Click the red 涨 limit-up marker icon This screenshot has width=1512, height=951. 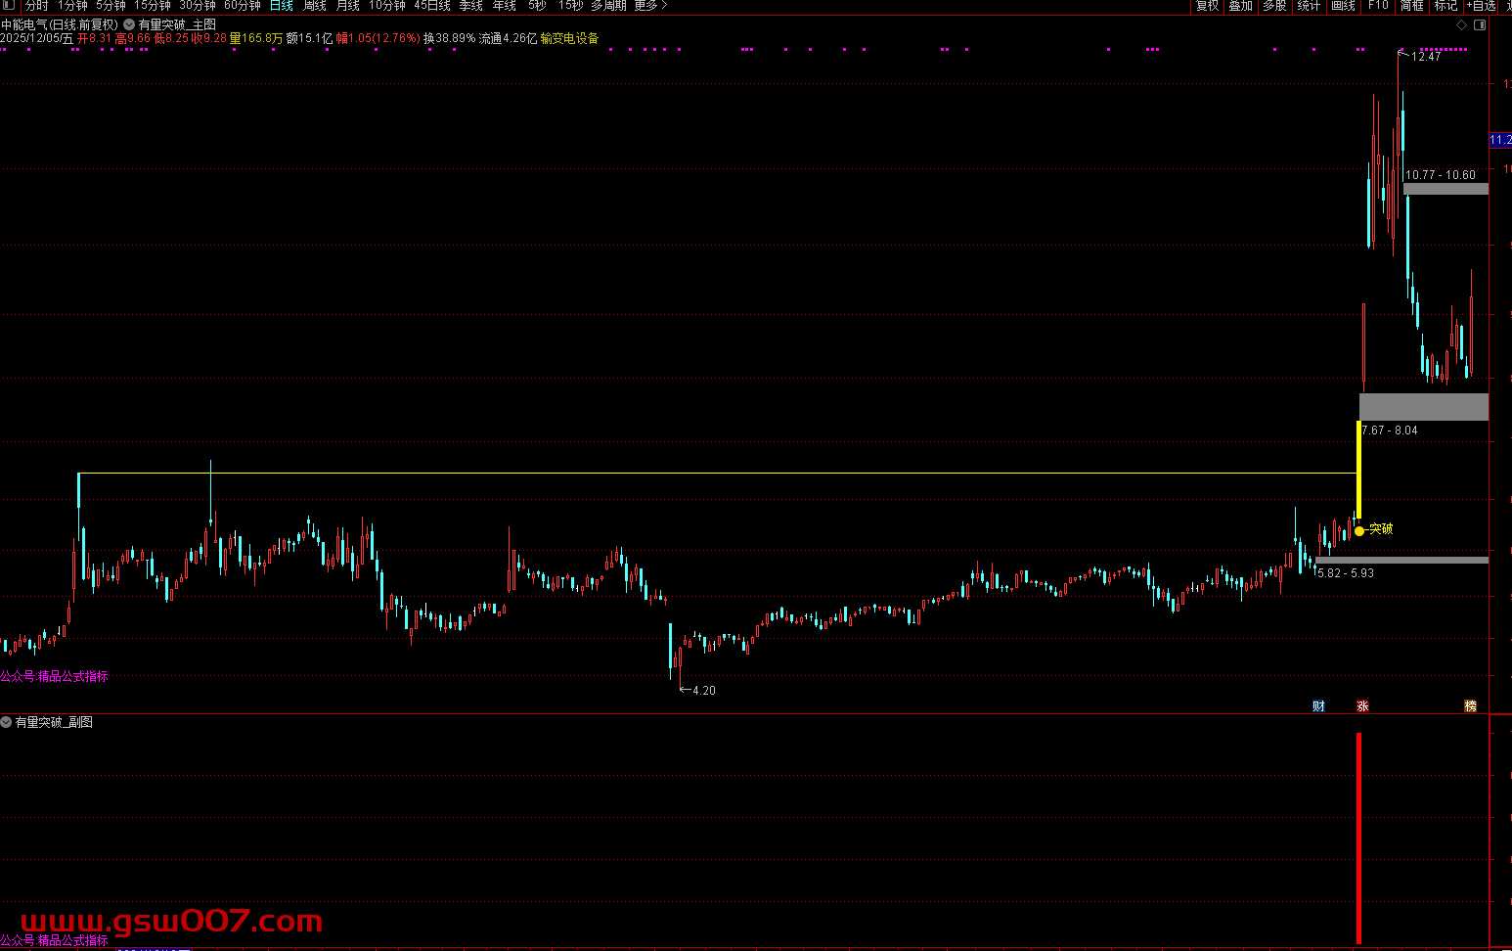pos(1362,706)
